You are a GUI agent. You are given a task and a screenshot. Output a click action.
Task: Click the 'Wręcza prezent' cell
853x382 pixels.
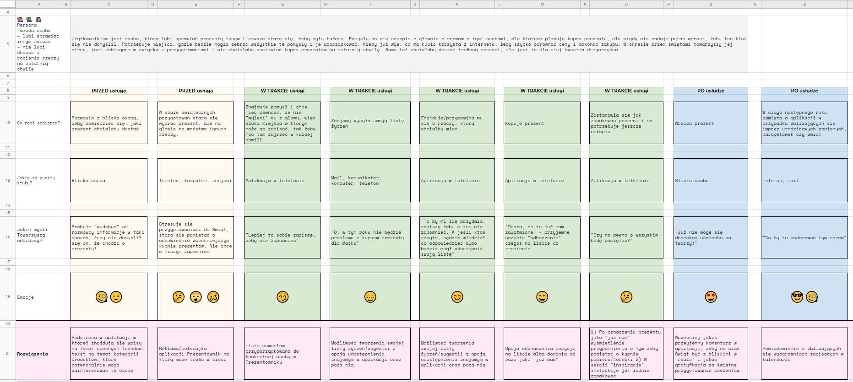(711, 123)
